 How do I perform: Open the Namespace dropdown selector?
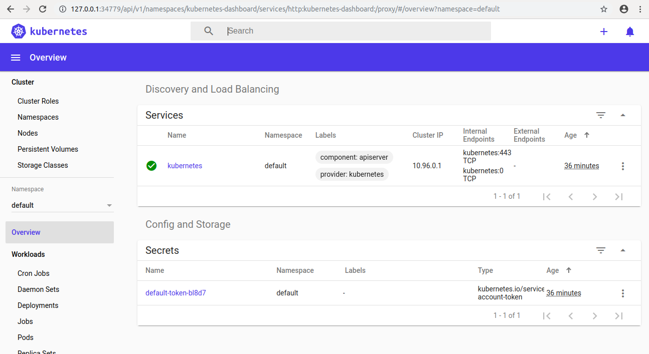(62, 205)
